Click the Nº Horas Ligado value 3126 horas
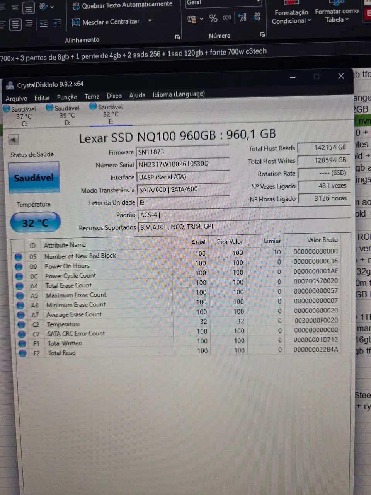Image resolution: width=371 pixels, height=495 pixels. coord(324,198)
